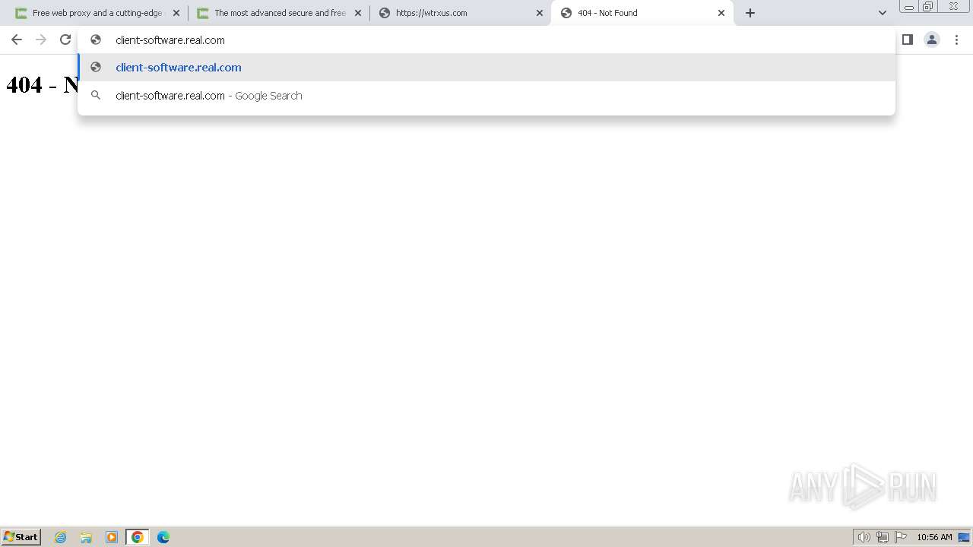Open Windows Media Player from taskbar
The image size is (973, 547).
112,537
